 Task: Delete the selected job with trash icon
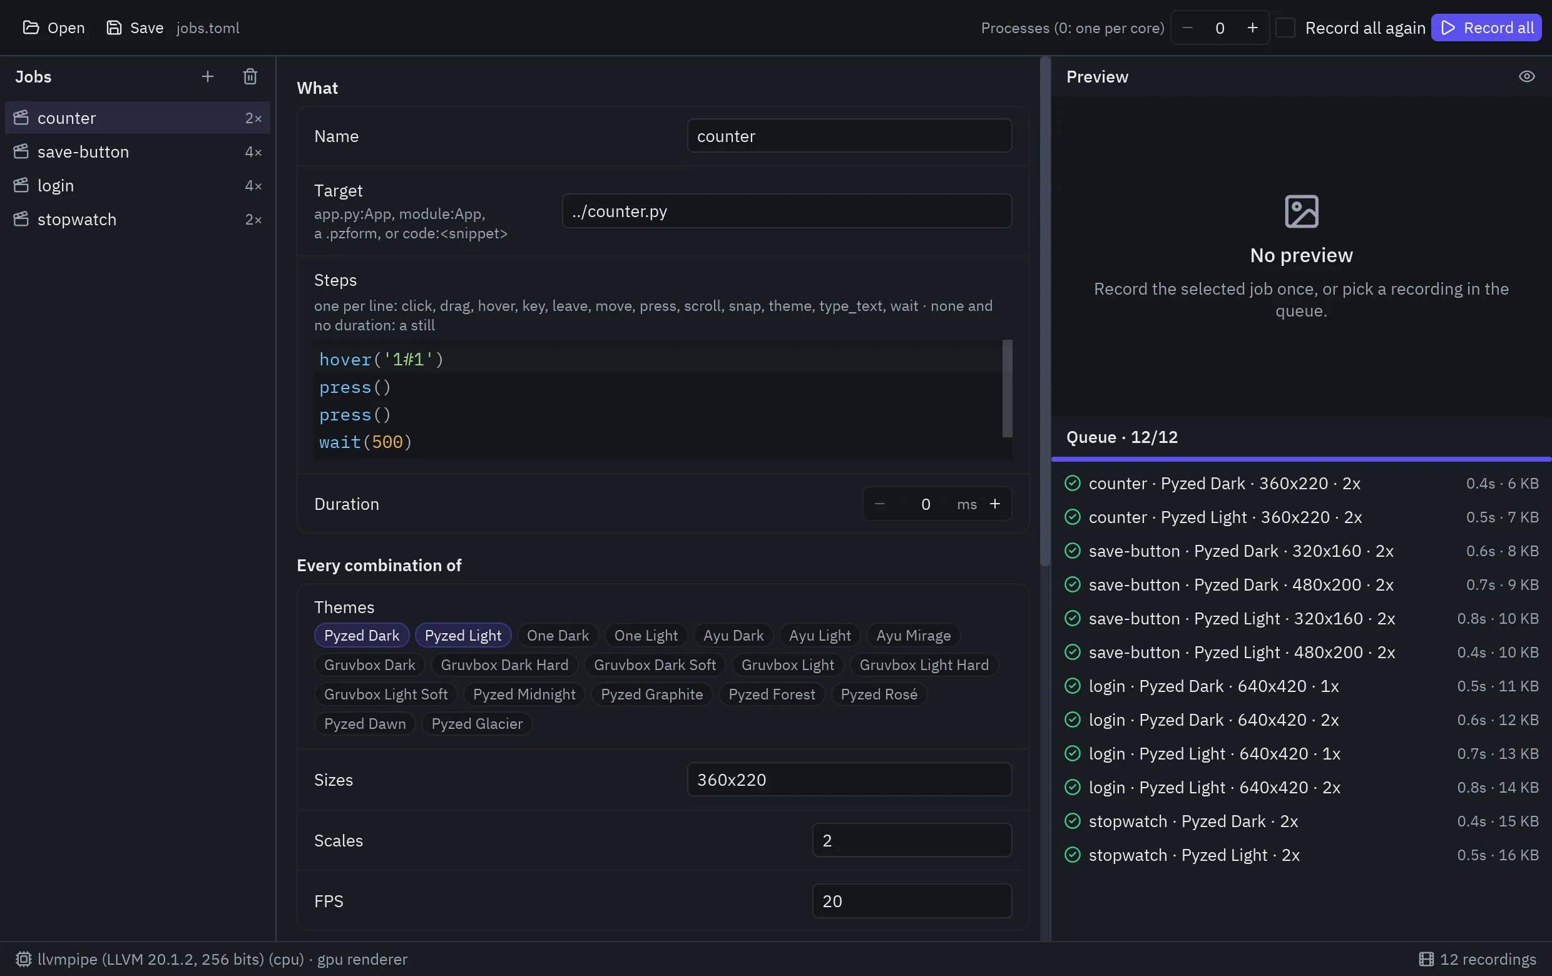click(250, 77)
